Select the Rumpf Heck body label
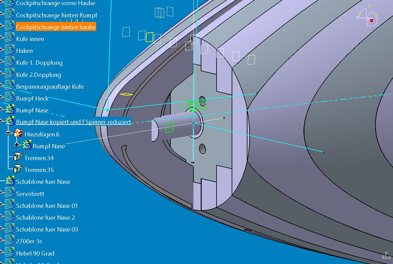The height and width of the screenshot is (264, 393). tap(32, 98)
